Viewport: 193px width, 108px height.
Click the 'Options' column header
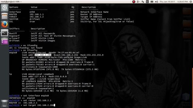click(14, 7)
